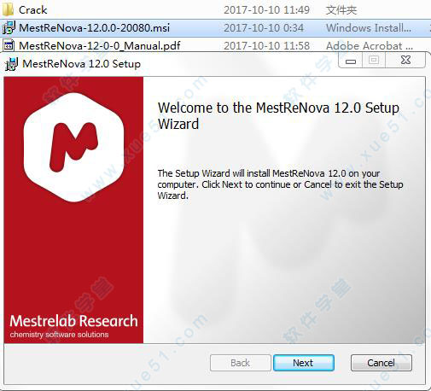Click the "Mestrelab Research" text
Image resolution: width=431 pixels, height=391 pixels.
(x=73, y=321)
